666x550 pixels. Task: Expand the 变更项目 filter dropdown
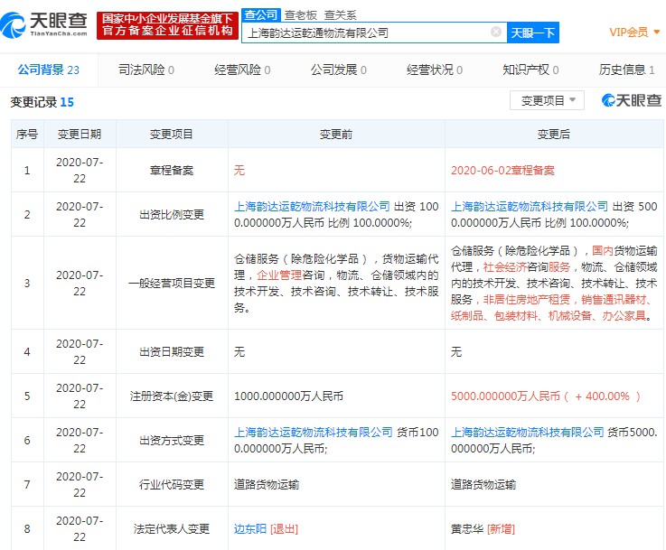(x=547, y=100)
